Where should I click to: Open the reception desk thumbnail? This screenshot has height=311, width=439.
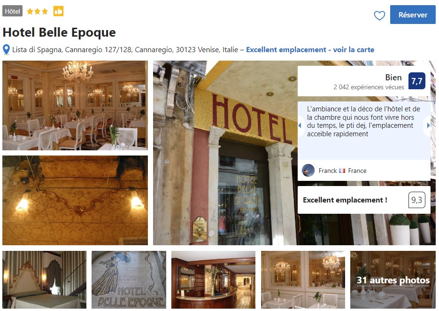point(213,280)
